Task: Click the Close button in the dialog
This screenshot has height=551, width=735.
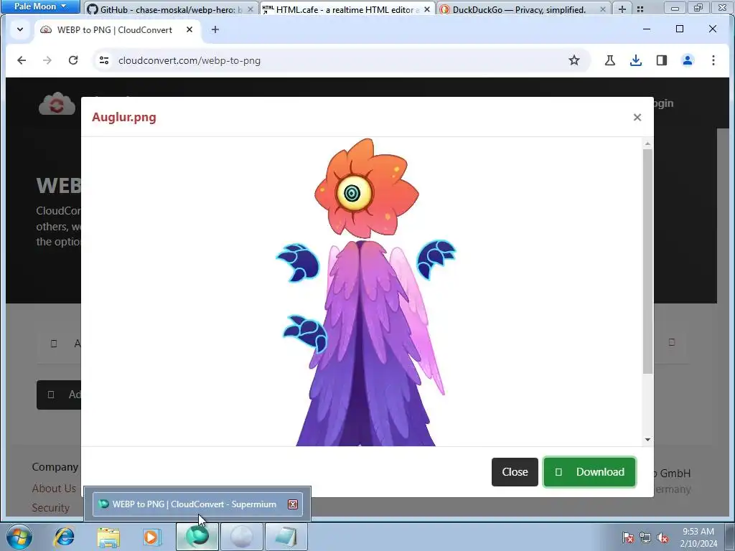Action: coord(515,472)
